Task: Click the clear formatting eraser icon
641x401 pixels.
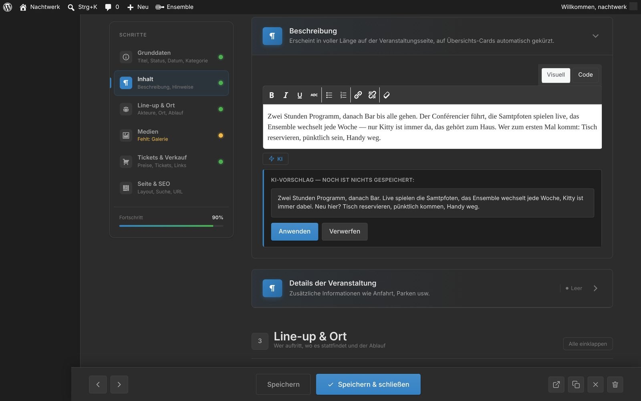Action: [387, 95]
